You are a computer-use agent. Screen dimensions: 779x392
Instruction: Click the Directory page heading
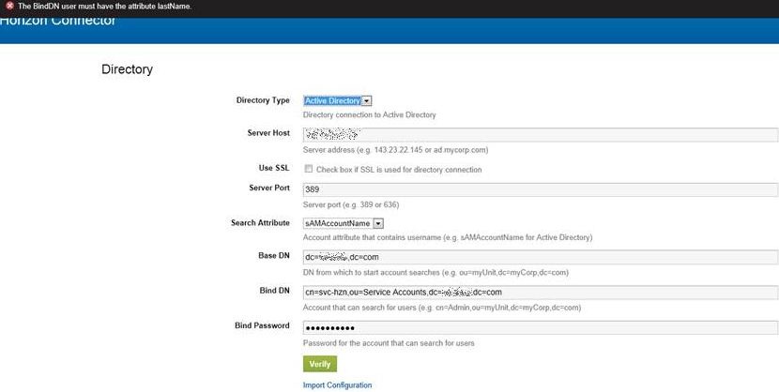tap(127, 69)
